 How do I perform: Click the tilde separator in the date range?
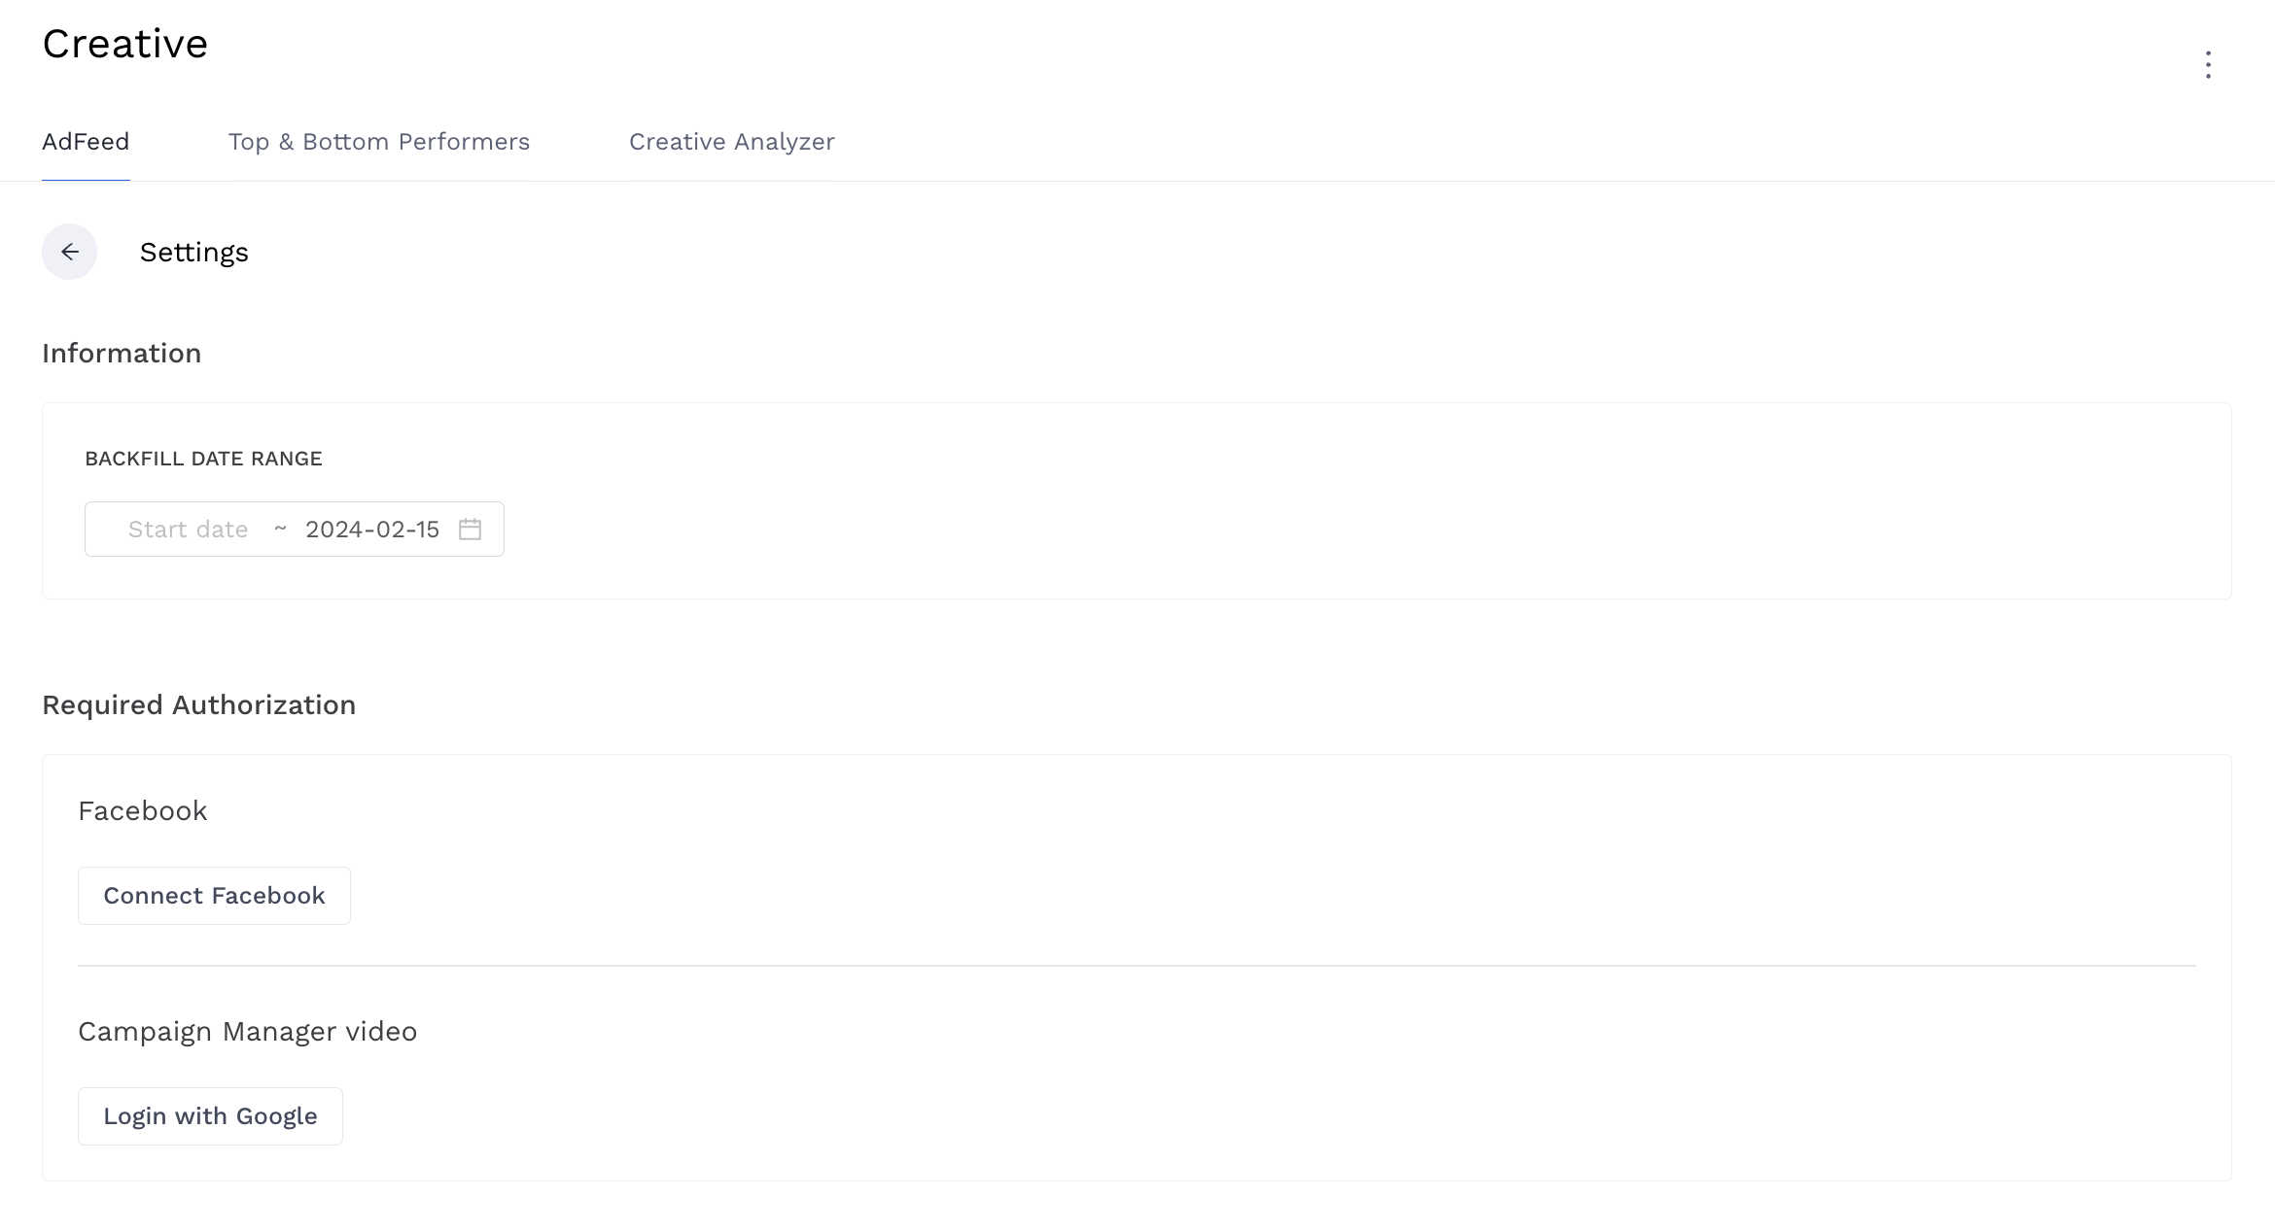point(280,530)
